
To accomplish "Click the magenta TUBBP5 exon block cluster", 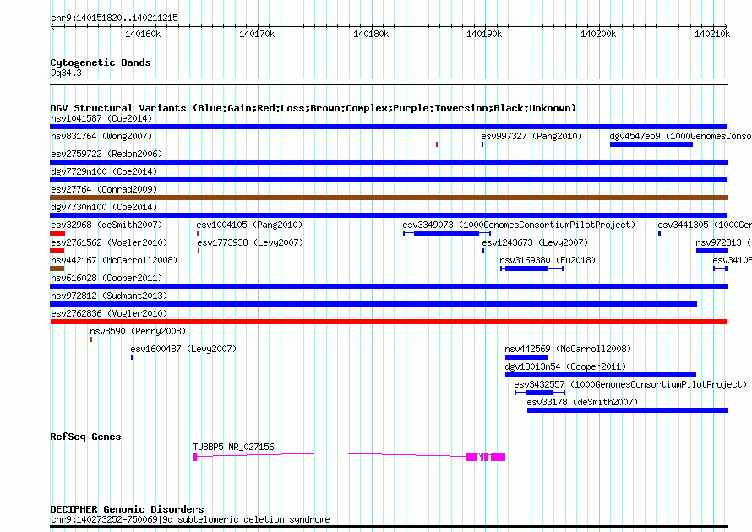I will click(486, 457).
